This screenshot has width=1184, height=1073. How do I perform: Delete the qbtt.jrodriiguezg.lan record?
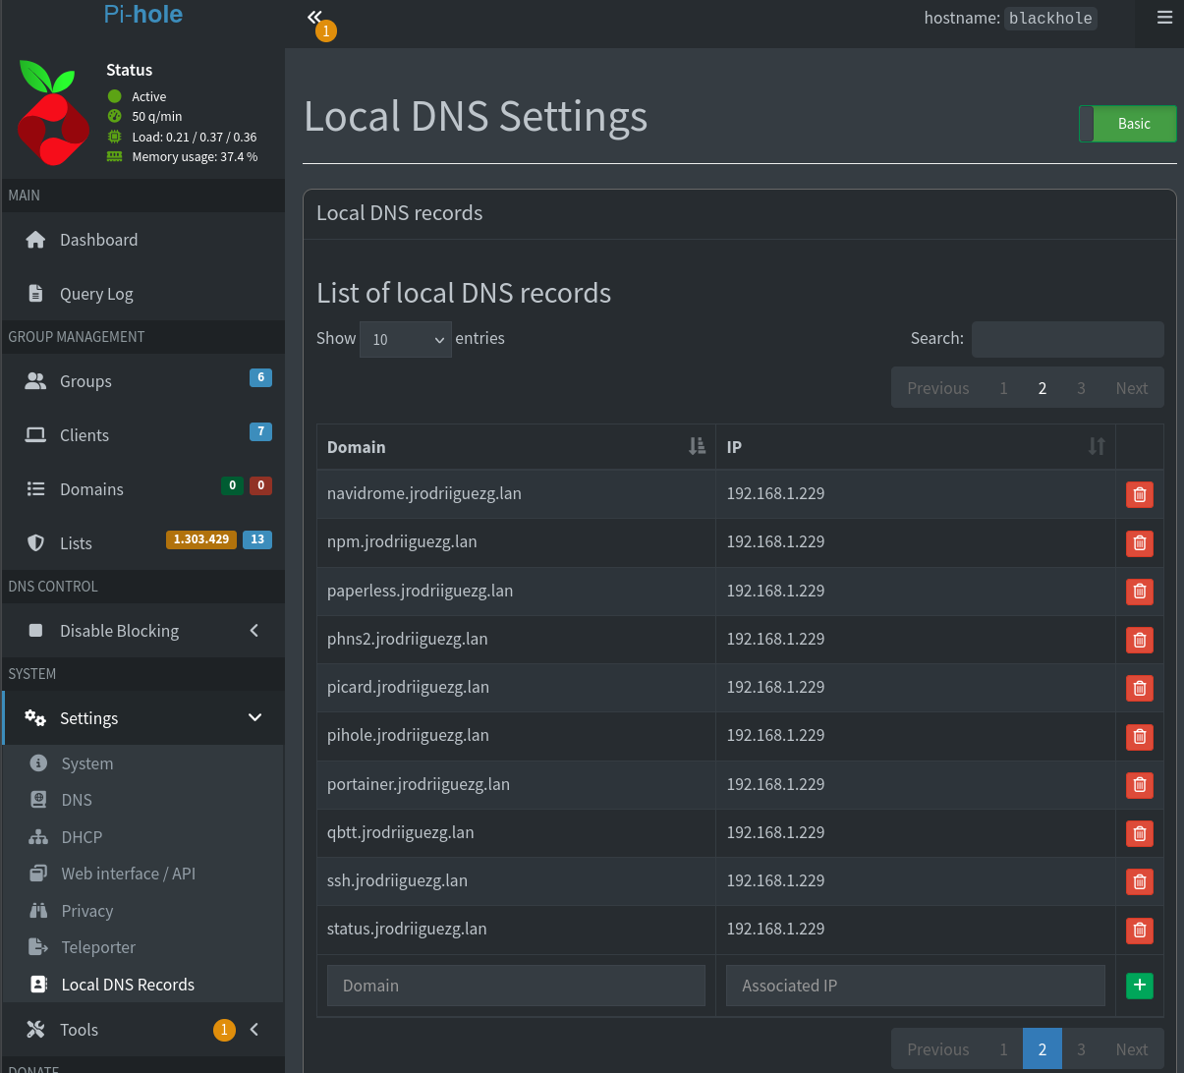[1140, 833]
